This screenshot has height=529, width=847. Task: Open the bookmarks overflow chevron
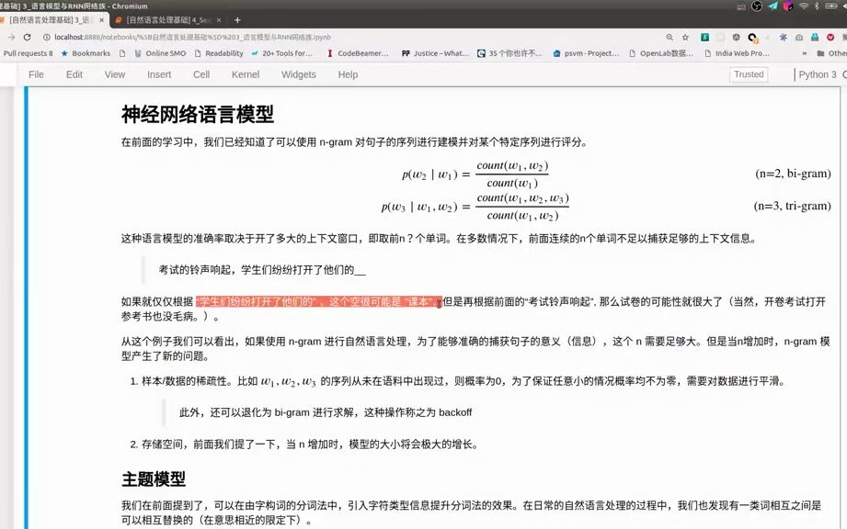(805, 53)
